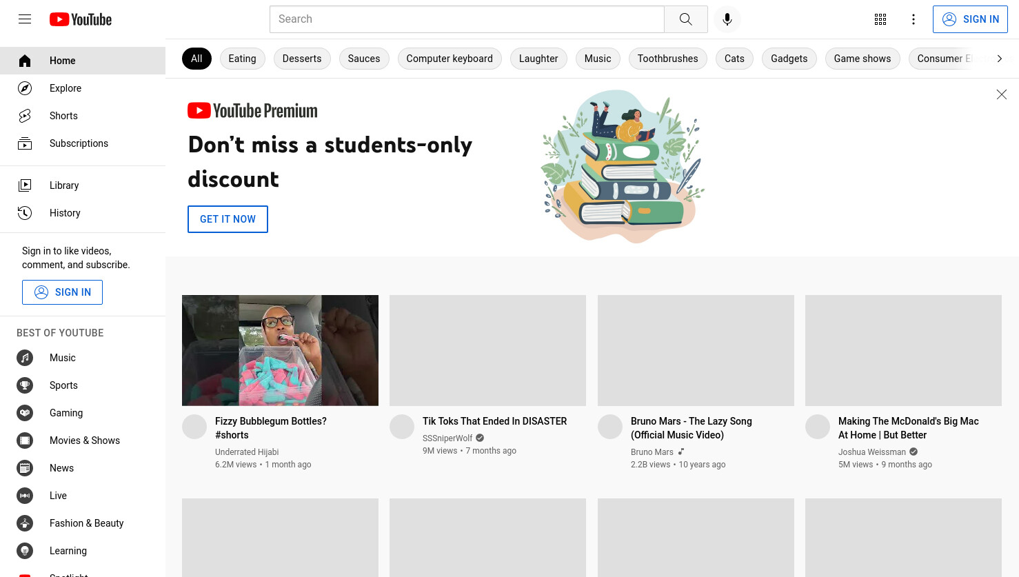Viewport: 1019px width, 577px height.
Task: Click Bruno Mars channel avatar
Action: [x=610, y=427]
